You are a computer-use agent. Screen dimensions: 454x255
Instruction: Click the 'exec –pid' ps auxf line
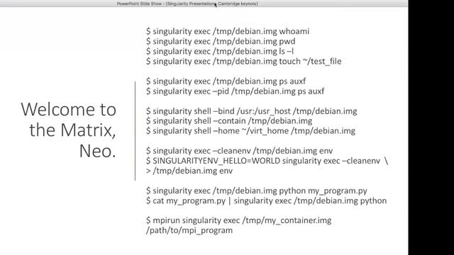click(235, 91)
